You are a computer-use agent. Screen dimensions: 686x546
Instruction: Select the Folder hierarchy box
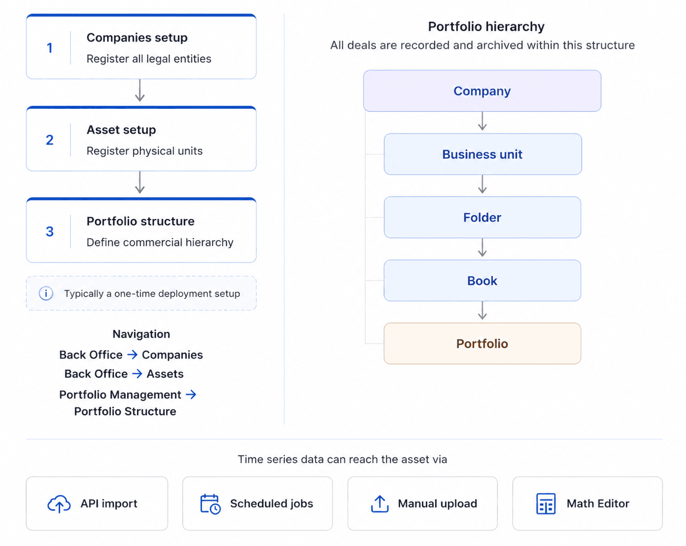[x=482, y=217]
